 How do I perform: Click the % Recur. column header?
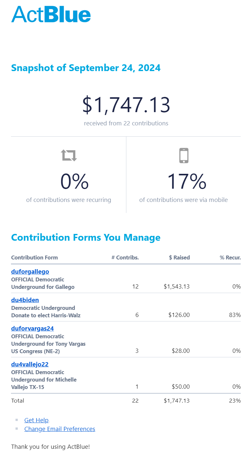click(x=230, y=258)
